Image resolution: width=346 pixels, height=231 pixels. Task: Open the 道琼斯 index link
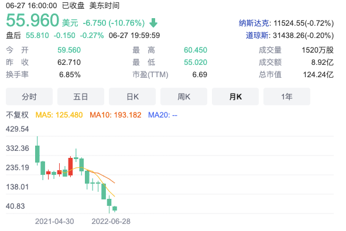click(x=257, y=35)
